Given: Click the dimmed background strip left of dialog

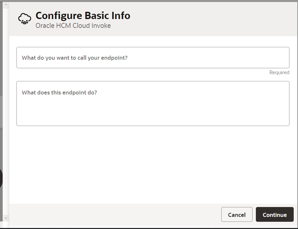Looking at the screenshot, I should [1, 66].
